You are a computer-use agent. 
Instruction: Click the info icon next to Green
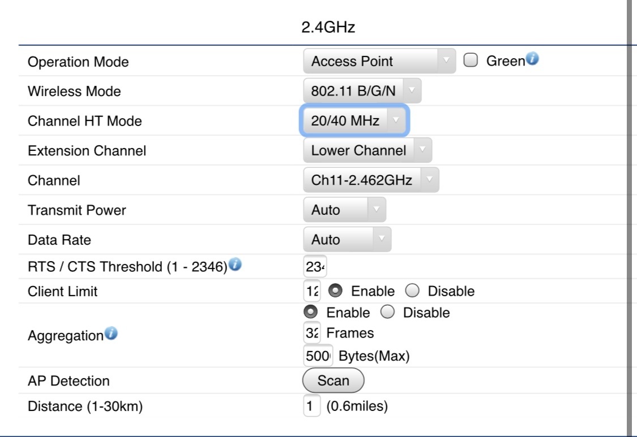(x=532, y=59)
